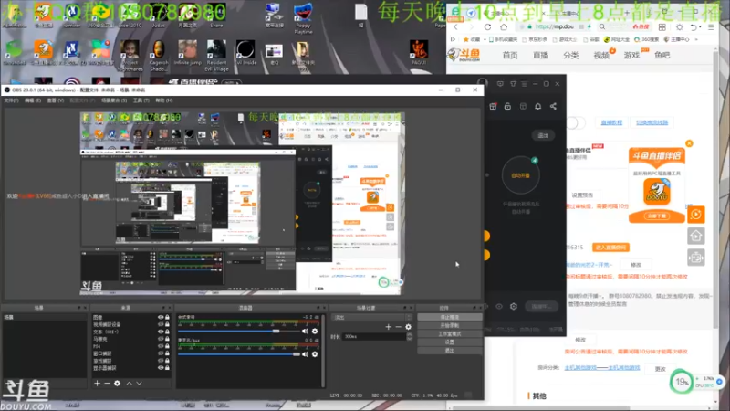Open OBS 编辑(E) menu
The width and height of the screenshot is (730, 411).
[x=33, y=100]
